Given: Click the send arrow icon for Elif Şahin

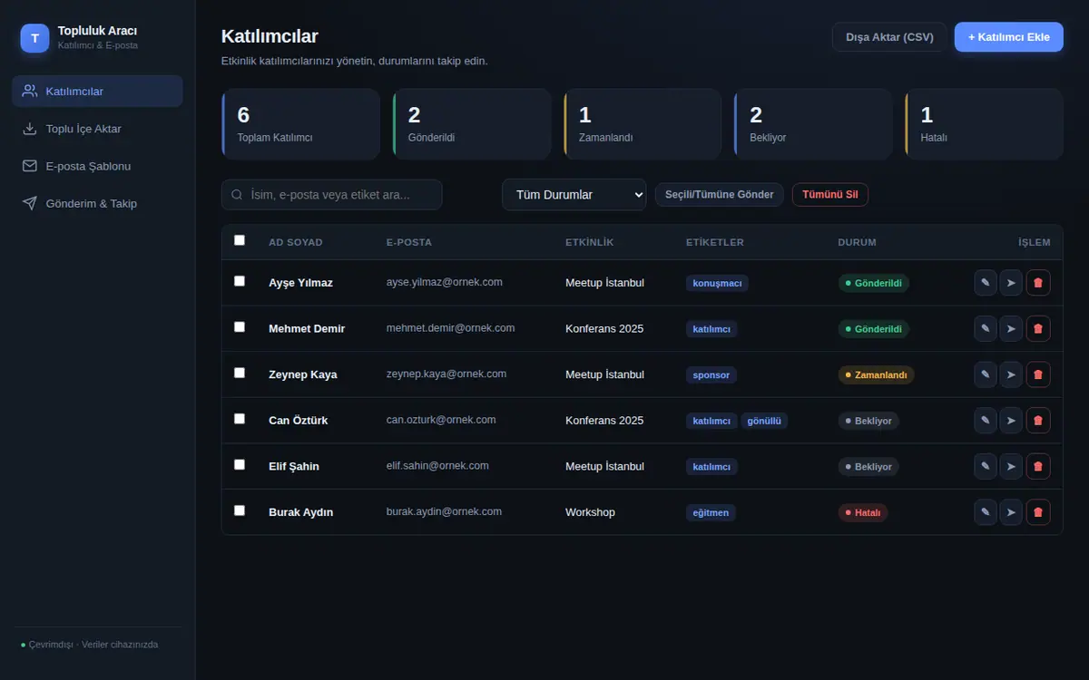Looking at the screenshot, I should click(x=1011, y=466).
